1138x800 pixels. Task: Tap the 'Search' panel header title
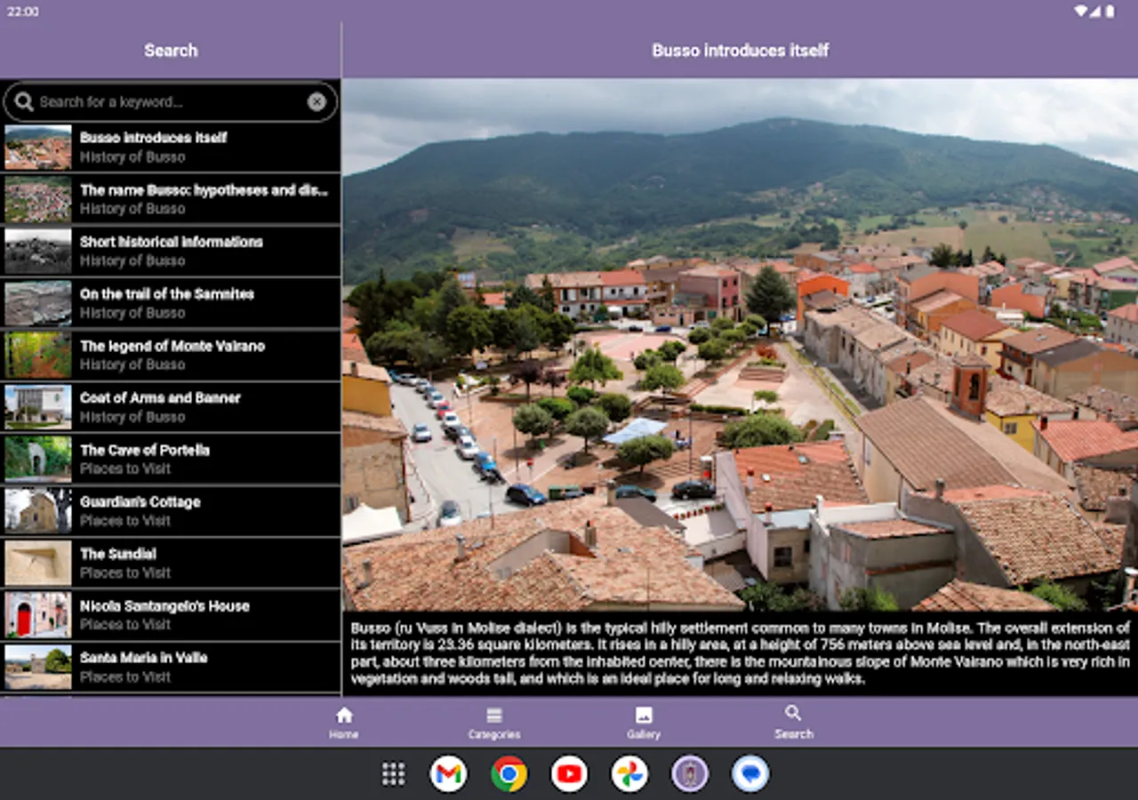(171, 51)
